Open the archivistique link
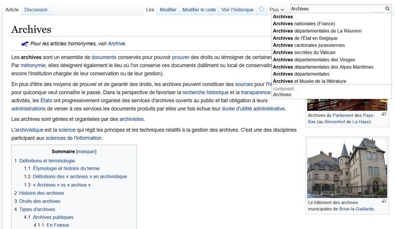The height and width of the screenshot is (229, 395). click(29, 130)
